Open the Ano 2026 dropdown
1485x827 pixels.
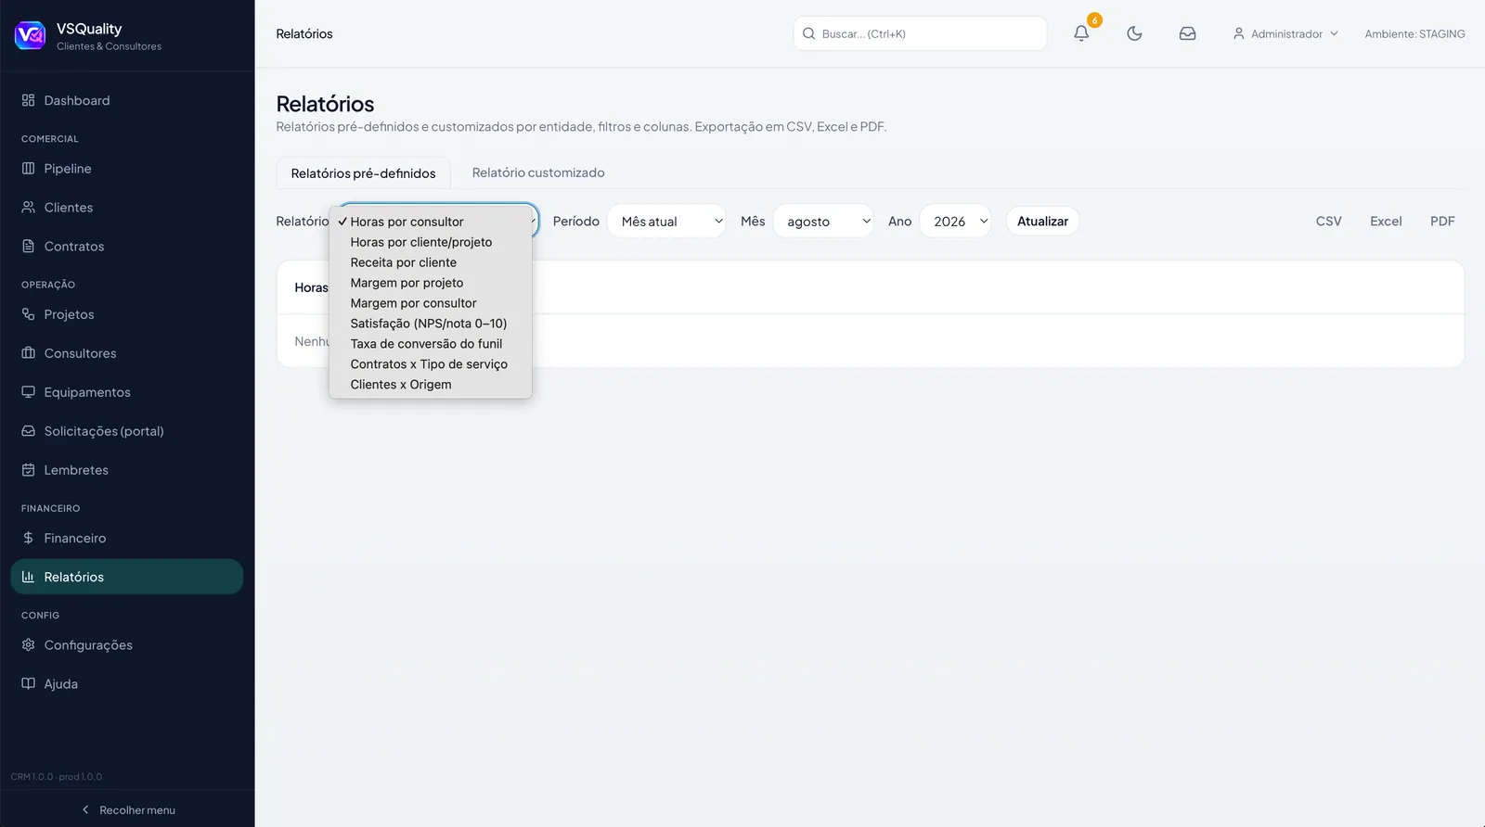(x=955, y=221)
